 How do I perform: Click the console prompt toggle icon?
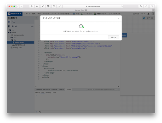click(36, 112)
